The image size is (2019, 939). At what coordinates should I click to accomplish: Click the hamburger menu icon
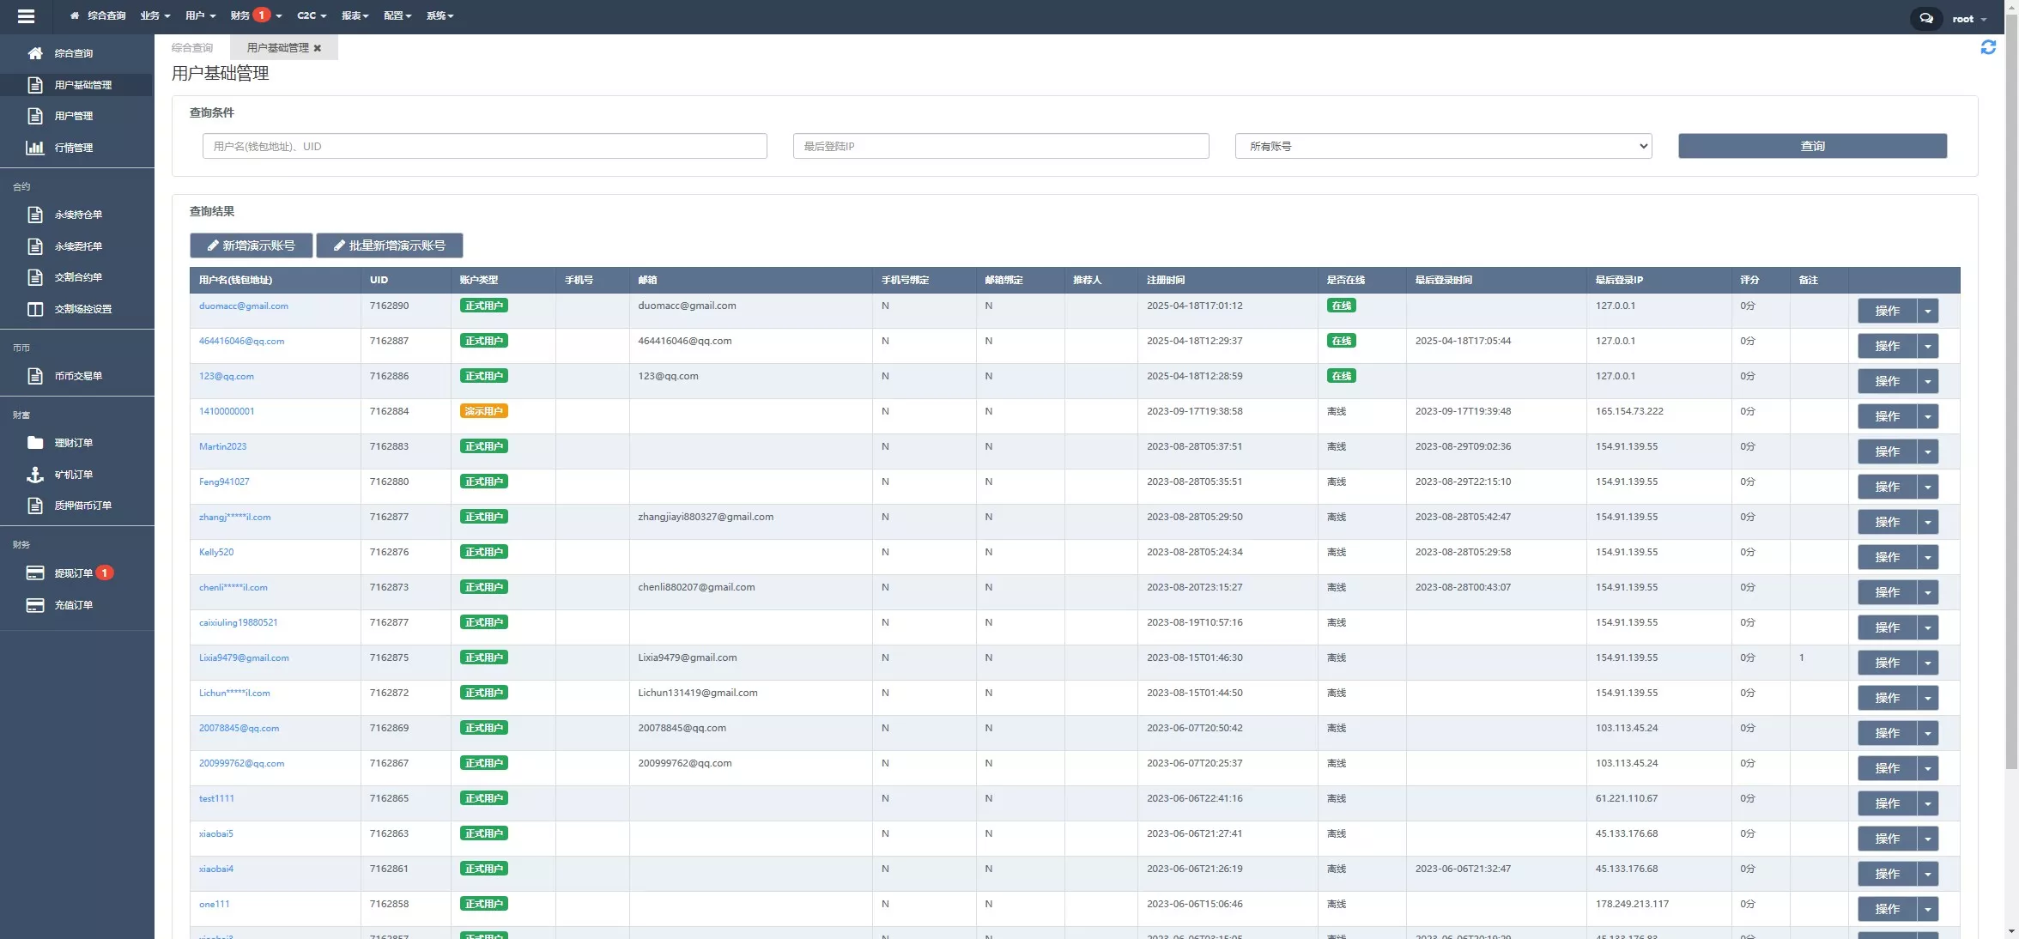point(26,15)
